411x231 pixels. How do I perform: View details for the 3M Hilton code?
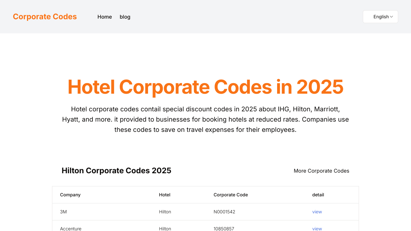point(317,212)
